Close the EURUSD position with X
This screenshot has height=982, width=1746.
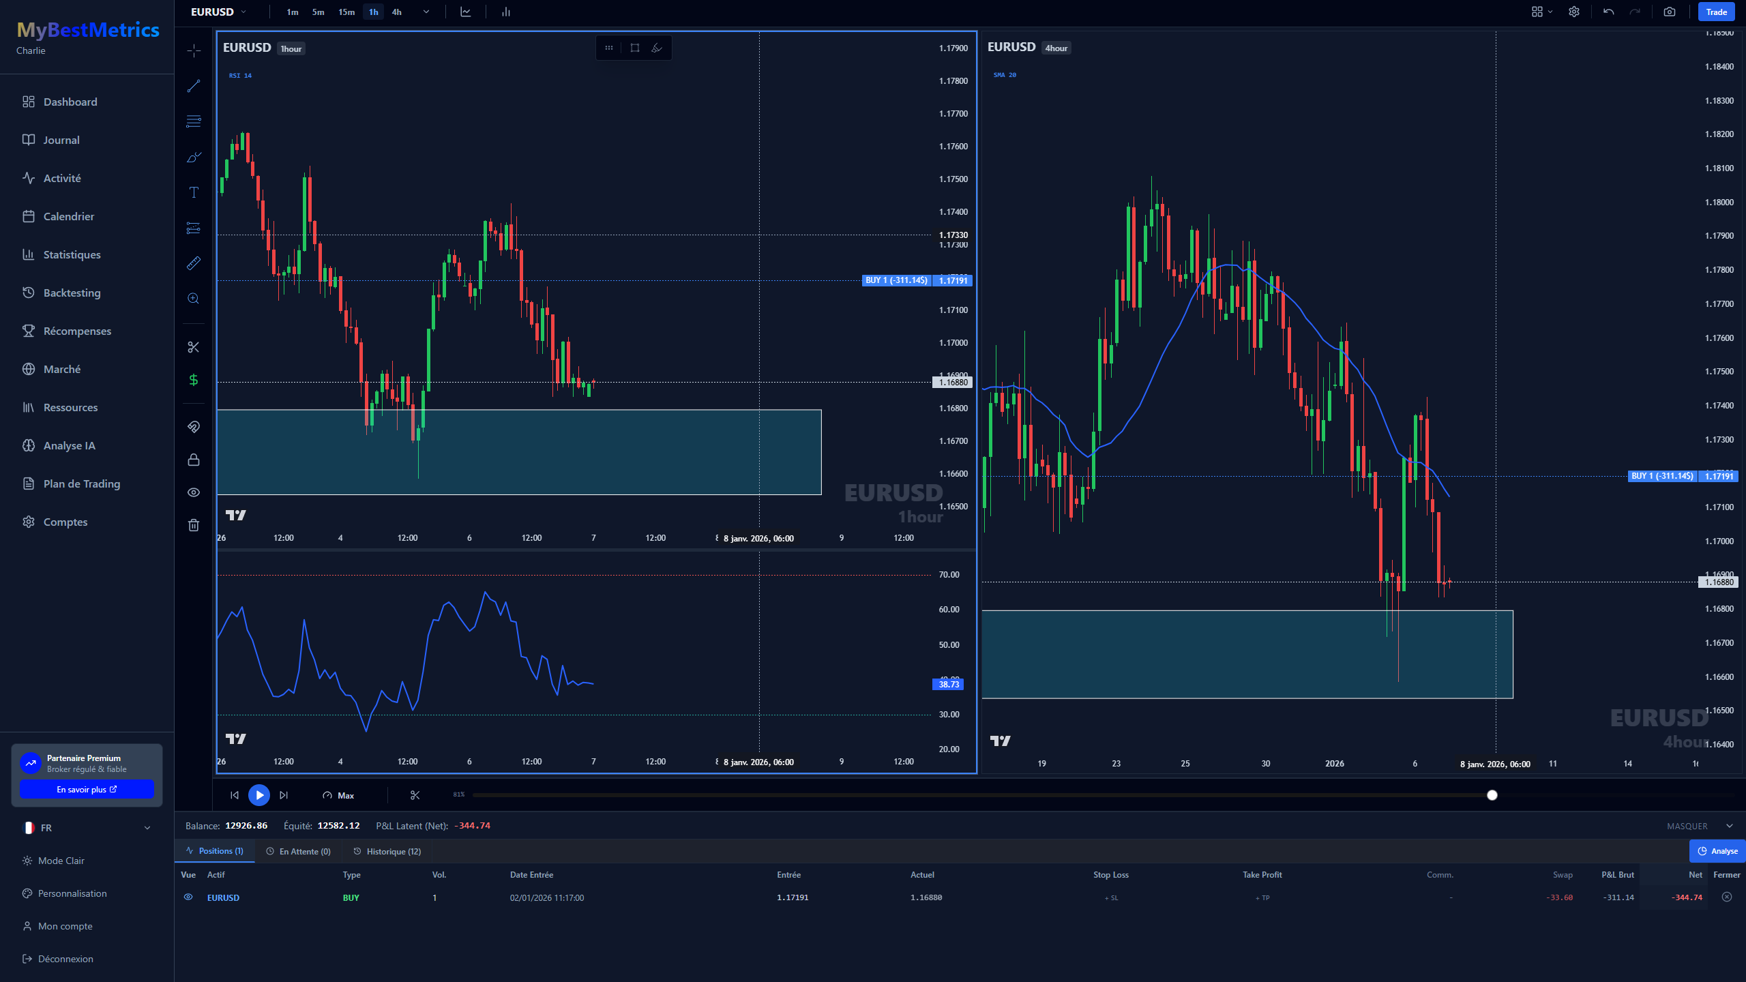pyautogui.click(x=1727, y=897)
